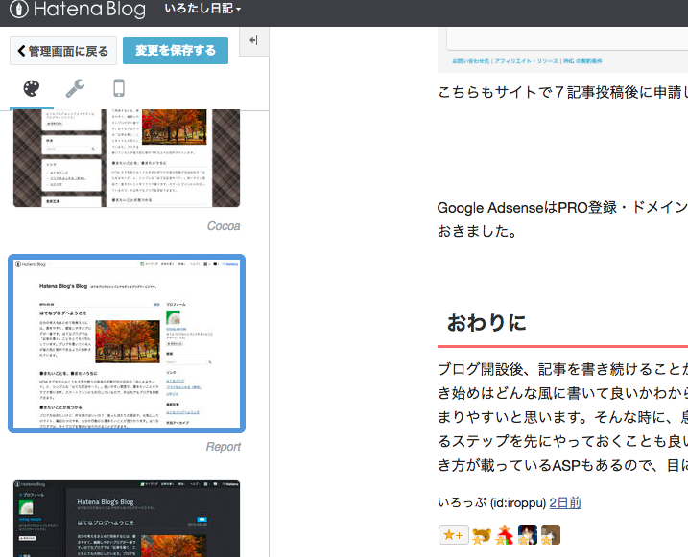Switch to the palette design theme tab
The width and height of the screenshot is (688, 557).
31,88
